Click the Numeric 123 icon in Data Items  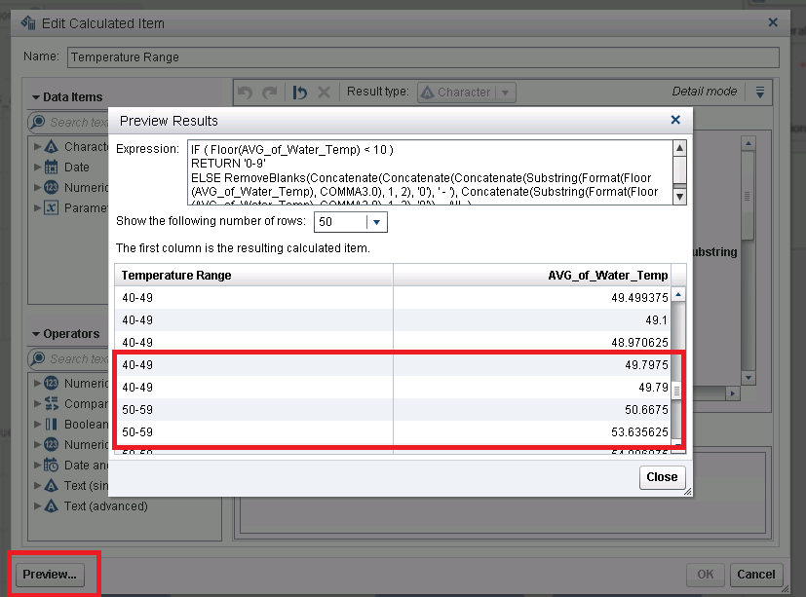51,188
